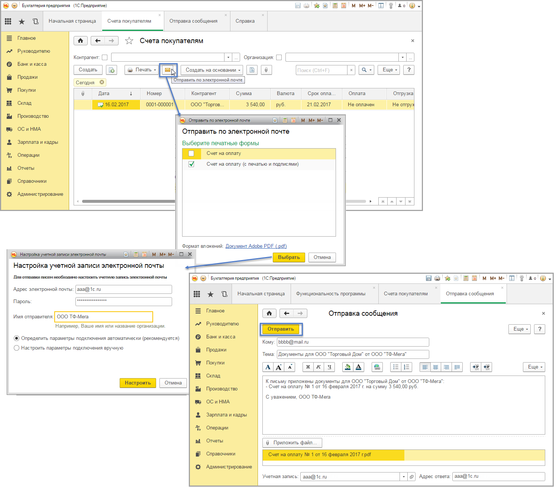Screen dimensions: 556x487
Task: Apply the underline Ч formatting icon
Action: (x=329, y=367)
